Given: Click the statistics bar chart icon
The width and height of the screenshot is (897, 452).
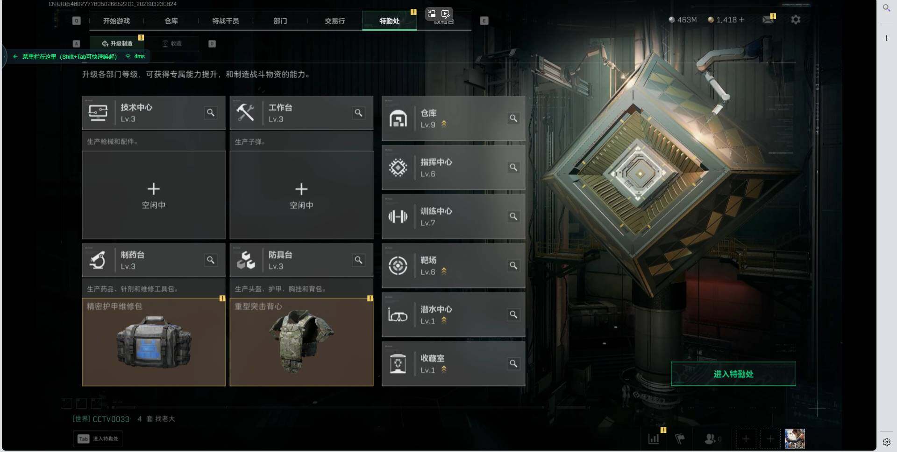Looking at the screenshot, I should click(x=654, y=438).
